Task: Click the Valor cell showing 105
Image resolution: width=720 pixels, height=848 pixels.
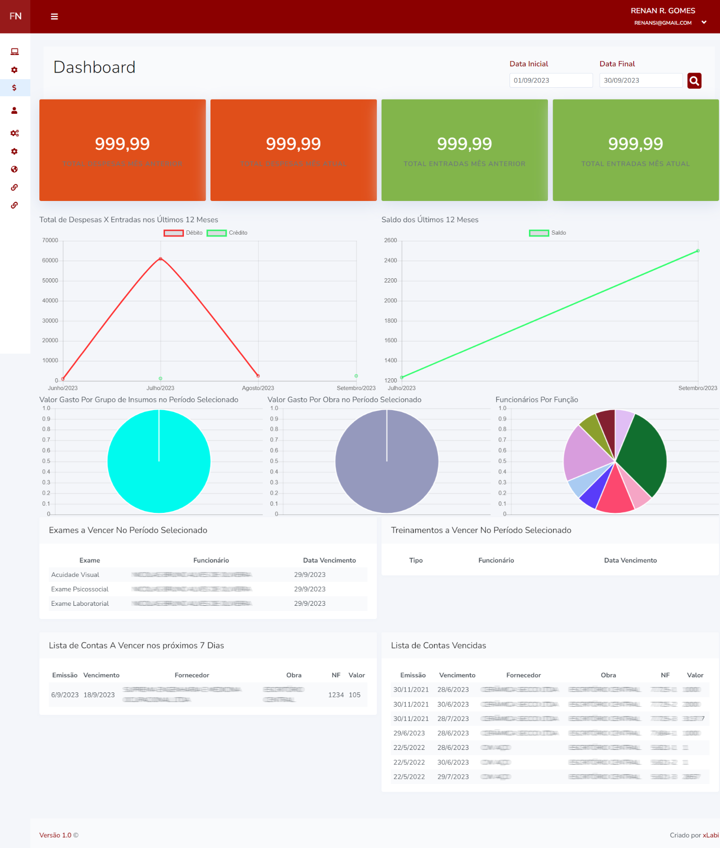Action: click(x=355, y=695)
